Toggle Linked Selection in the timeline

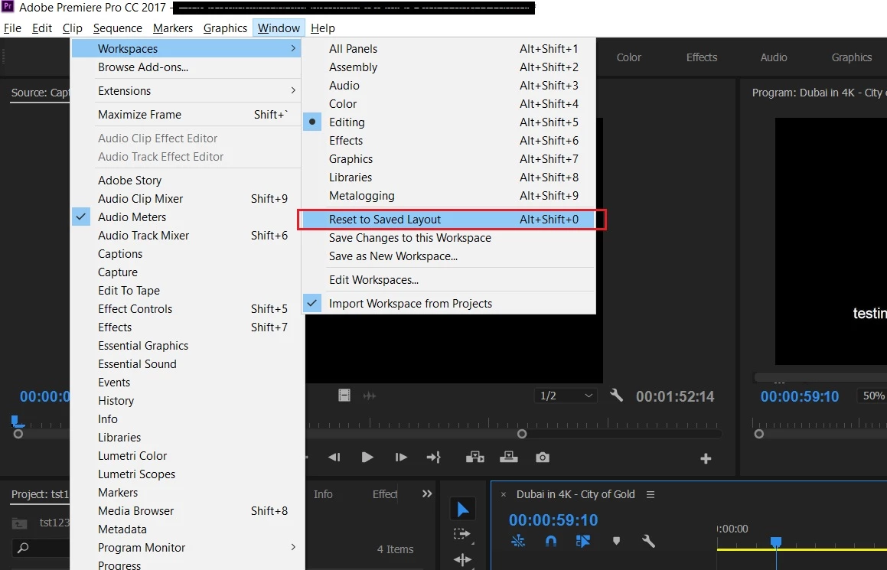tap(583, 541)
